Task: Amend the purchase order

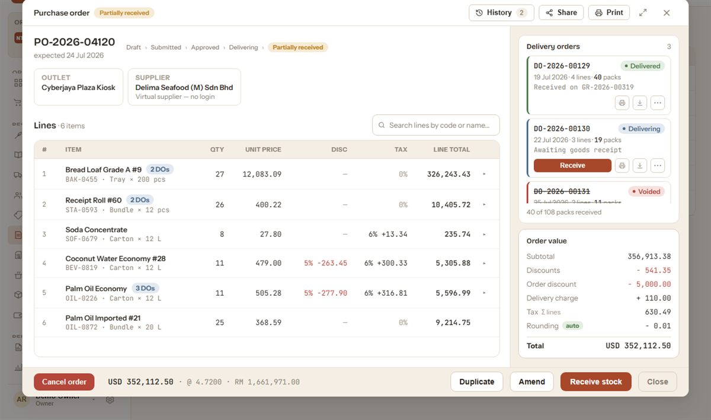Action: (x=532, y=382)
